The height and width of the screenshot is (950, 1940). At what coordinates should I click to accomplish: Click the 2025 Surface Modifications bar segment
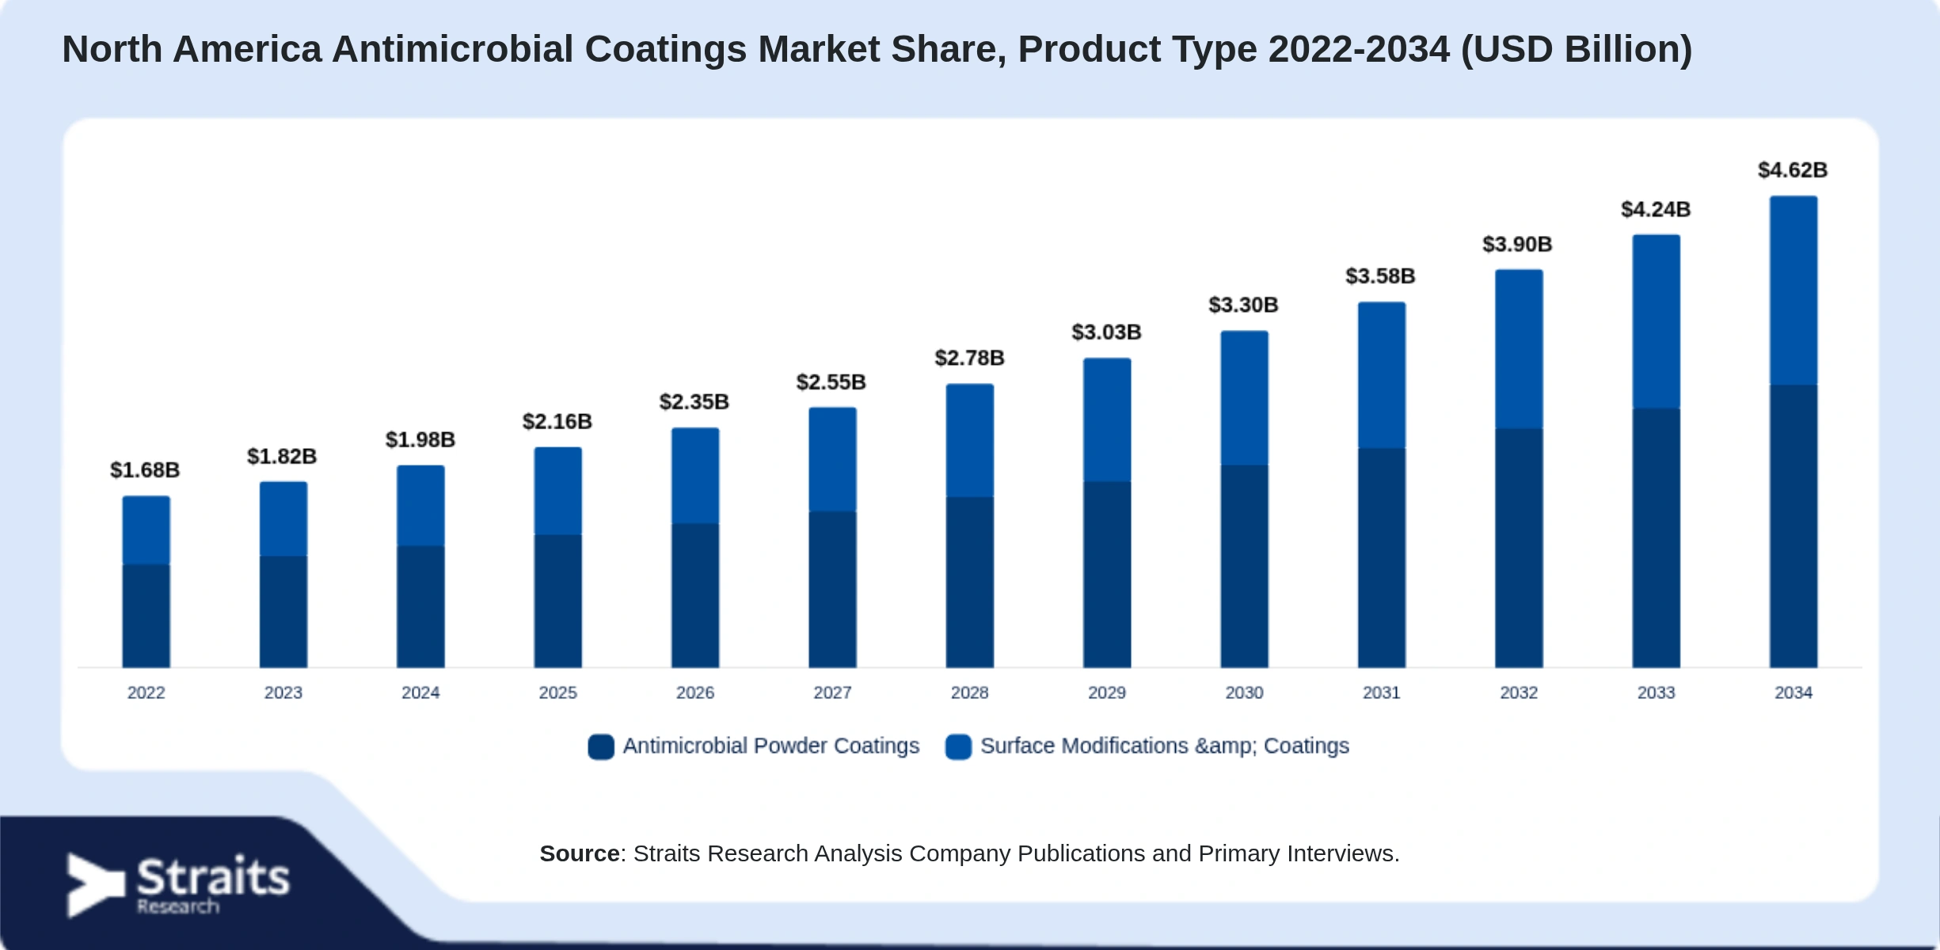(x=558, y=492)
